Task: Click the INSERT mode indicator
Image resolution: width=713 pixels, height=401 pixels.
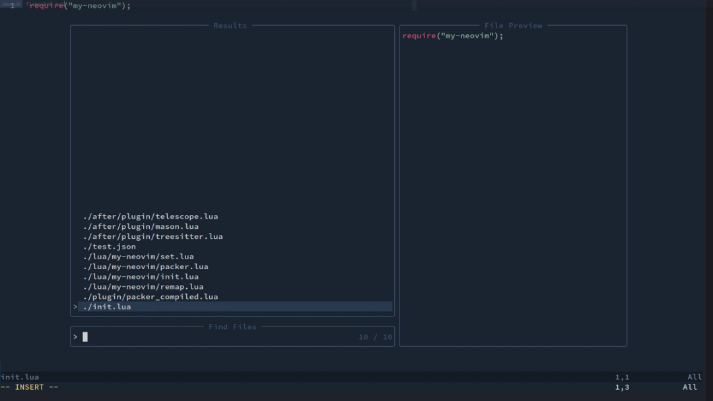Action: (29, 387)
